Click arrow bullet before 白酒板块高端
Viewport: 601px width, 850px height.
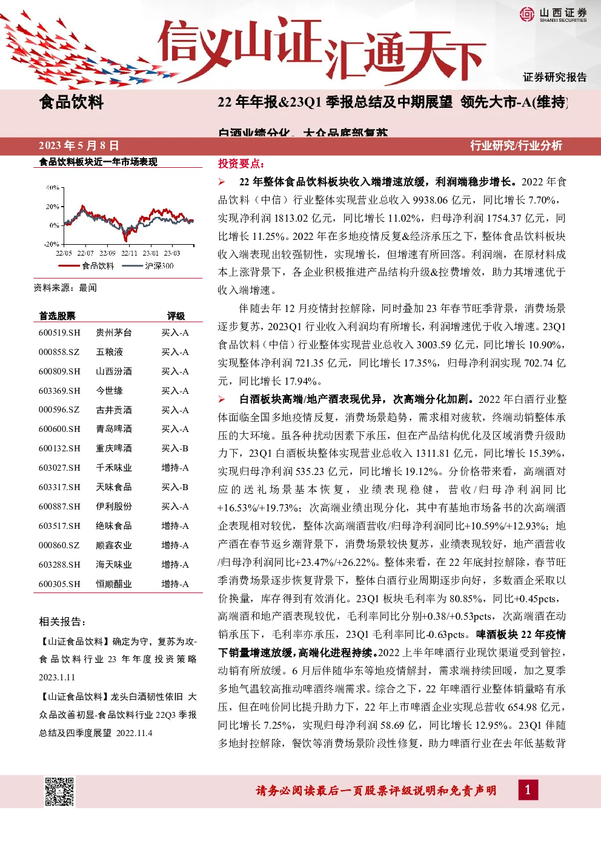[222, 399]
